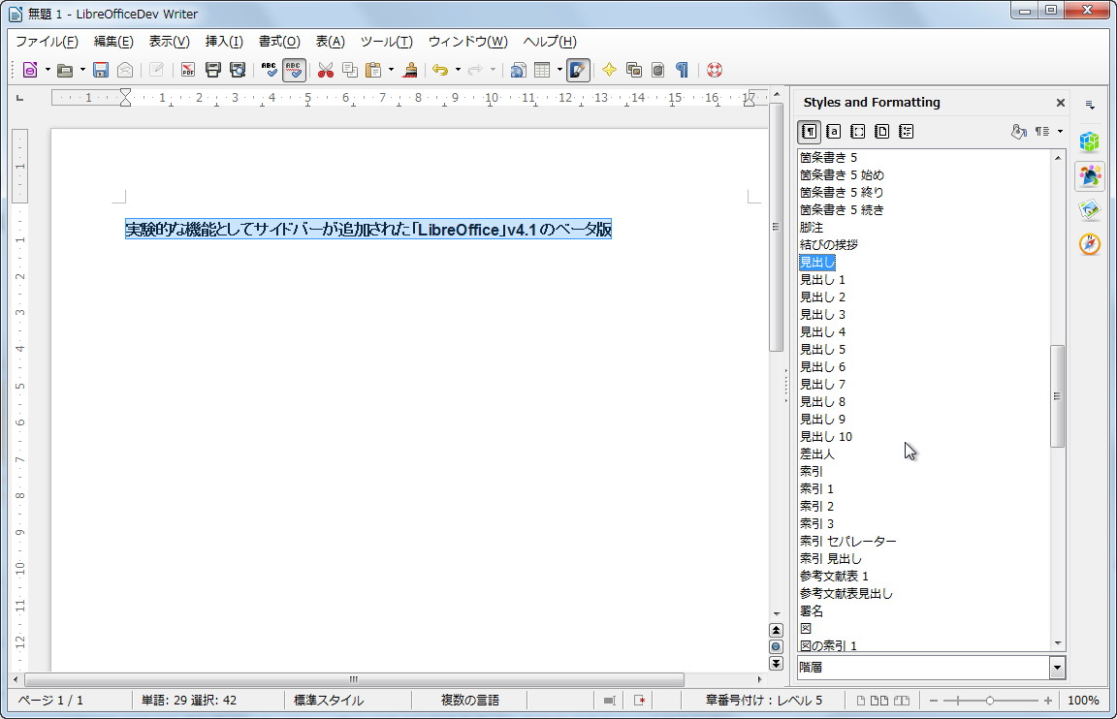This screenshot has height=719, width=1117.
Task: Open the 書式 menu
Action: [278, 42]
